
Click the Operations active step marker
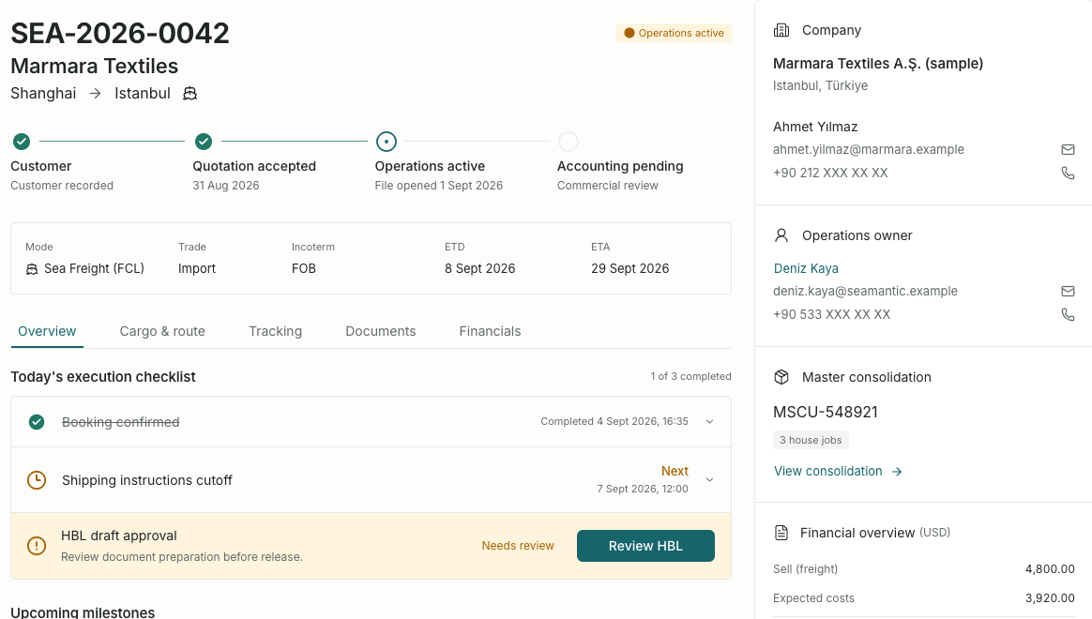click(386, 142)
